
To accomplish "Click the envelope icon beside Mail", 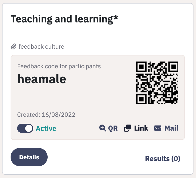I will tap(158, 128).
